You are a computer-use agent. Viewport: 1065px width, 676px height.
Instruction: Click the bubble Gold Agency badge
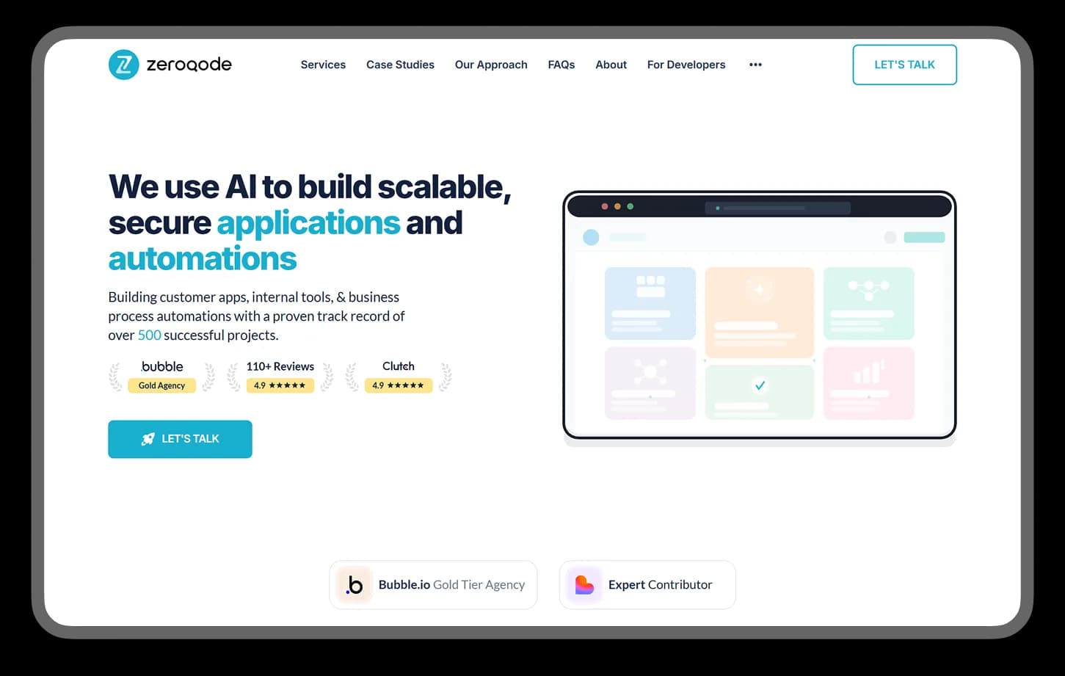pyautogui.click(x=162, y=377)
